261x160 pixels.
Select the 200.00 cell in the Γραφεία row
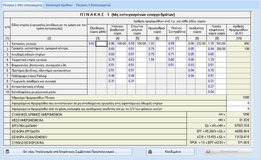coord(221,49)
